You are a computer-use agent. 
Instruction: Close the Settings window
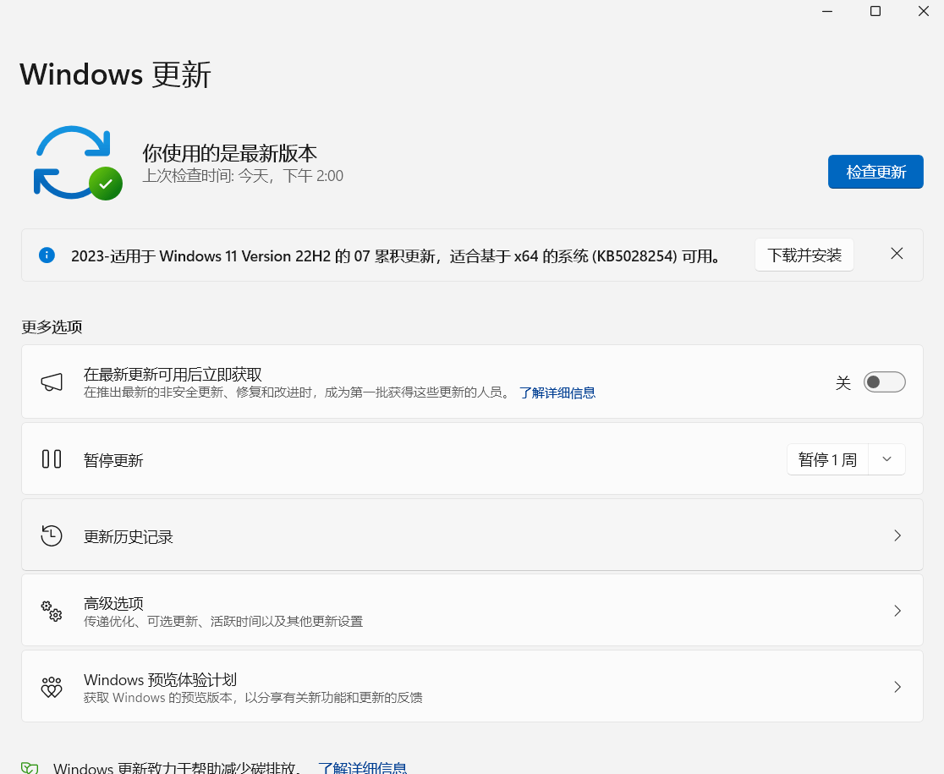point(924,12)
